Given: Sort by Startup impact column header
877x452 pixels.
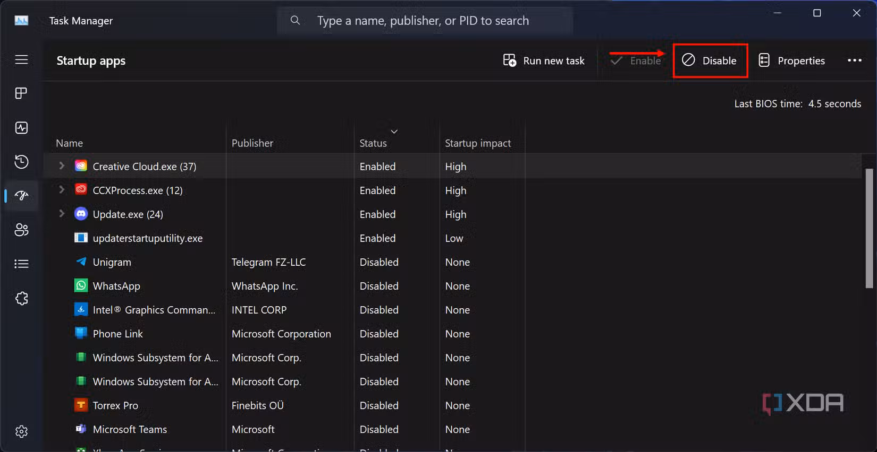Looking at the screenshot, I should click(x=477, y=143).
